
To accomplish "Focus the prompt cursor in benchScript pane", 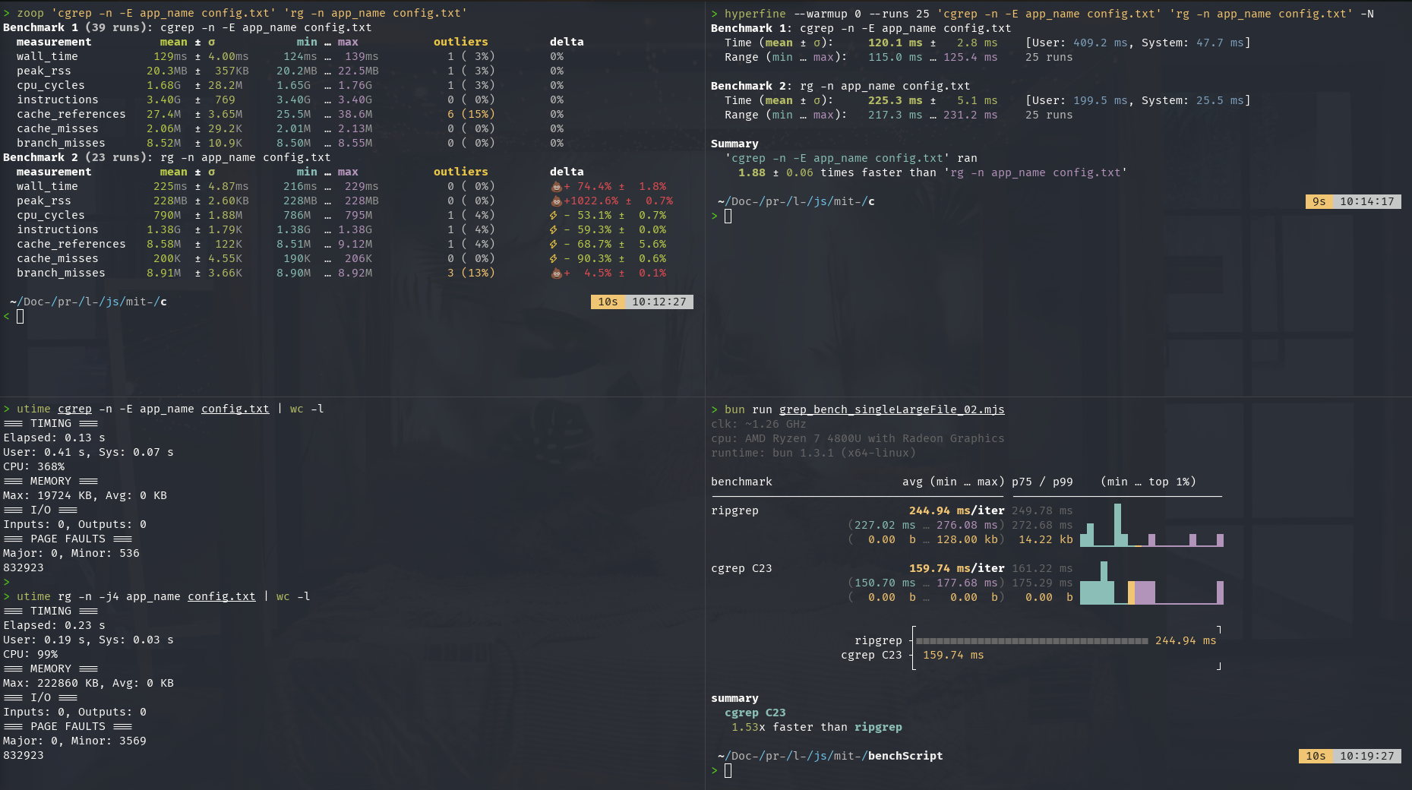I will [x=728, y=771].
